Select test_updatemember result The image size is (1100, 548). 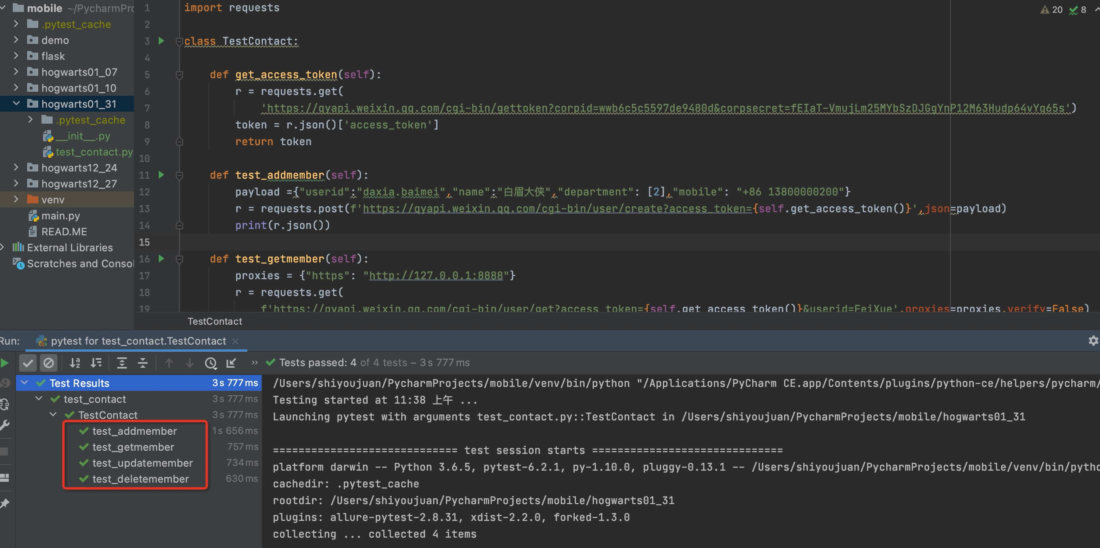pos(143,463)
